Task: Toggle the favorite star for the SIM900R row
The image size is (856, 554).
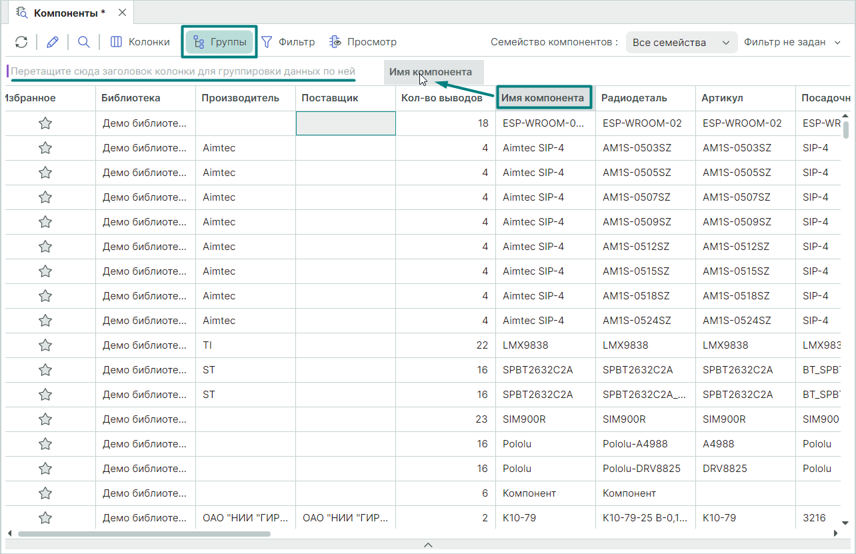Action: point(45,419)
